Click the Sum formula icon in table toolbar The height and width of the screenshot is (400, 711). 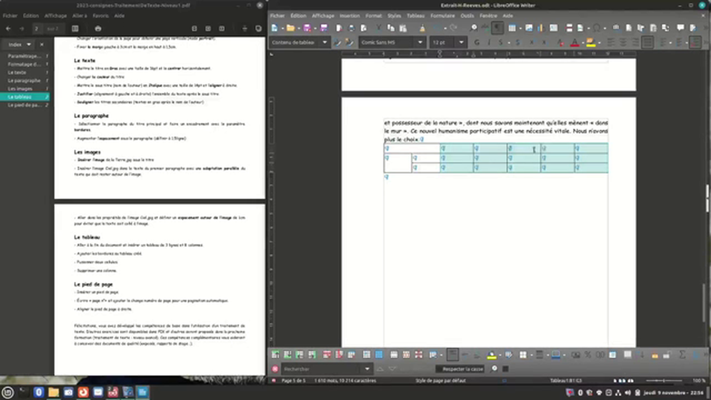click(x=682, y=354)
